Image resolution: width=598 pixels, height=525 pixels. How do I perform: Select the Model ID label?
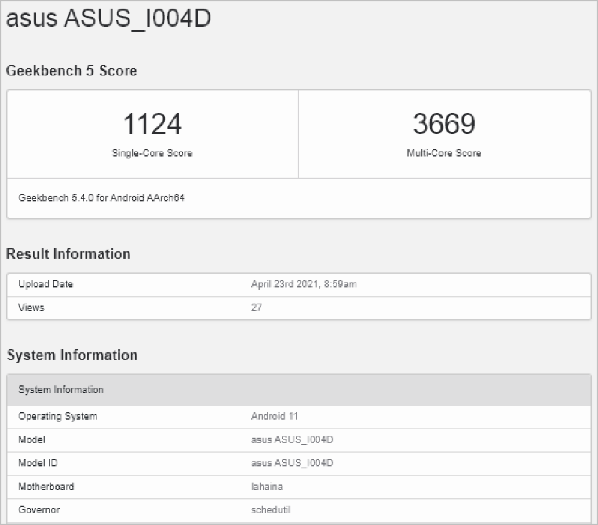coord(38,463)
